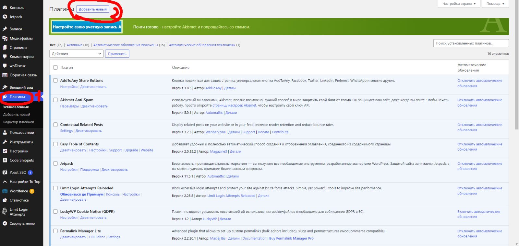Screen dimensions: 519x246
Task: Tick the select-all checkbox beside Плагин header
Action: [x=55, y=68]
